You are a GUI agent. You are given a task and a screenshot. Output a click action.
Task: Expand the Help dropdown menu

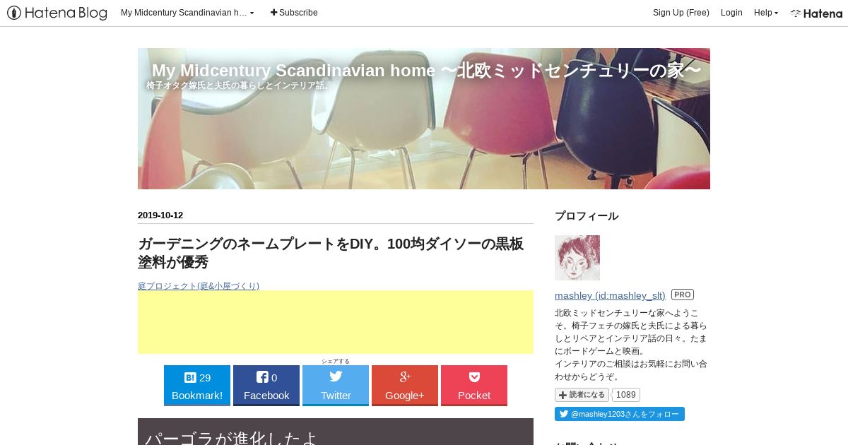coord(766,13)
